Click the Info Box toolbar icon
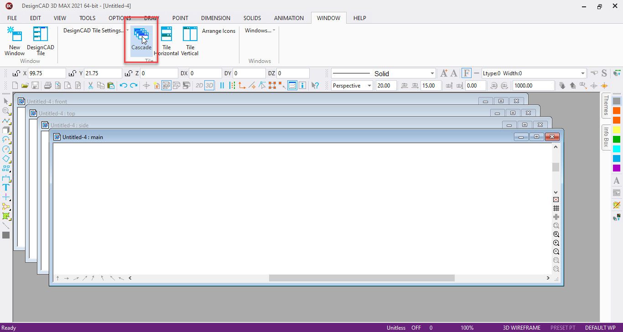Image resolution: width=623 pixels, height=332 pixels. (302, 85)
